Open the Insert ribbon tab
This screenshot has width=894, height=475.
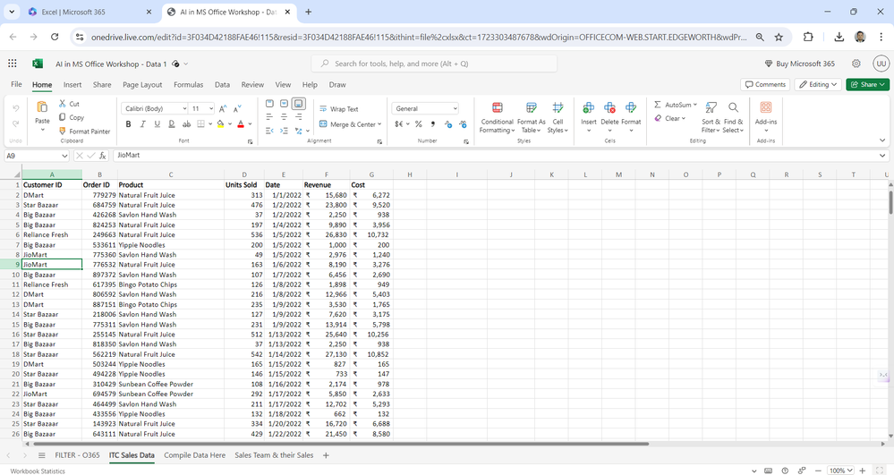72,84
